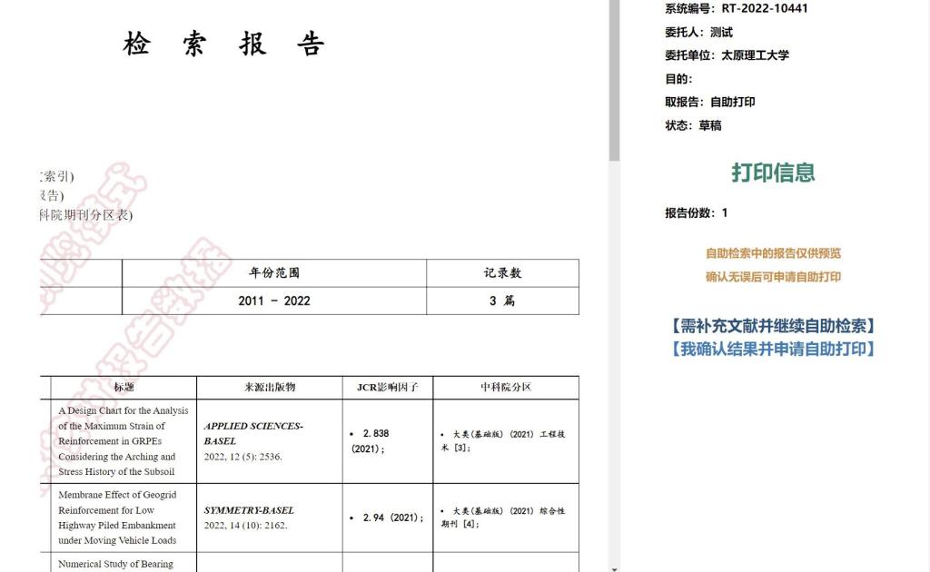
Task: Click the JCR影响因子 column header
Action: pos(387,388)
